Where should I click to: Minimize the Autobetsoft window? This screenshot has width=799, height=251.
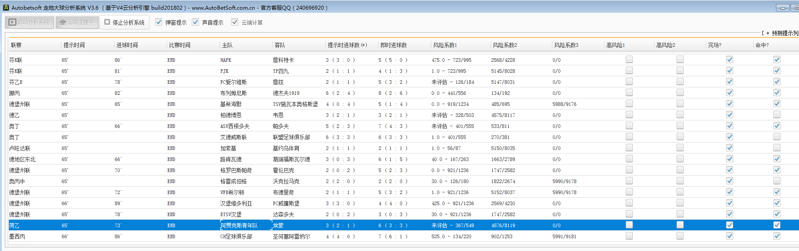783,8
